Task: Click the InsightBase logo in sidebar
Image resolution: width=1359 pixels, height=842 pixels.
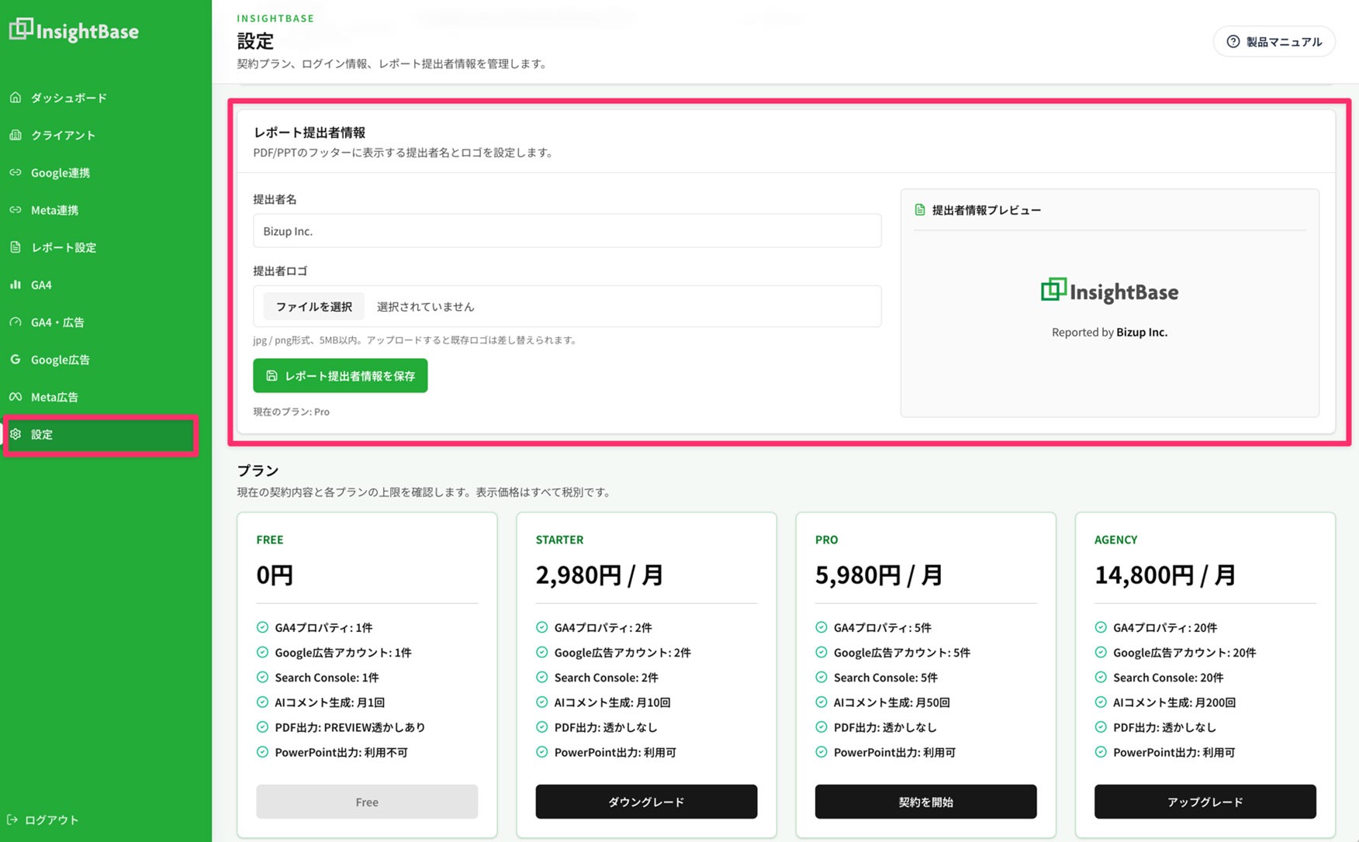Action: pos(74,30)
